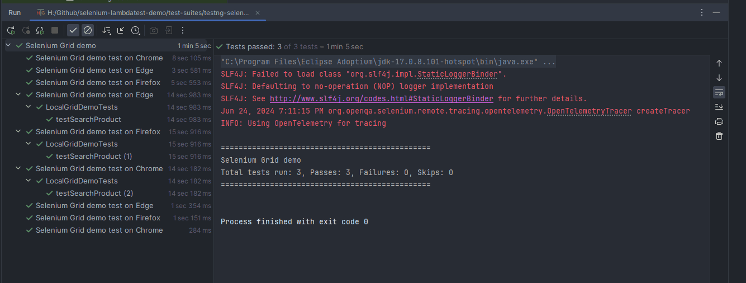746x283 pixels.
Task: Collapse Firefox suite node with 15 sec 916 ms
Action: point(18,132)
